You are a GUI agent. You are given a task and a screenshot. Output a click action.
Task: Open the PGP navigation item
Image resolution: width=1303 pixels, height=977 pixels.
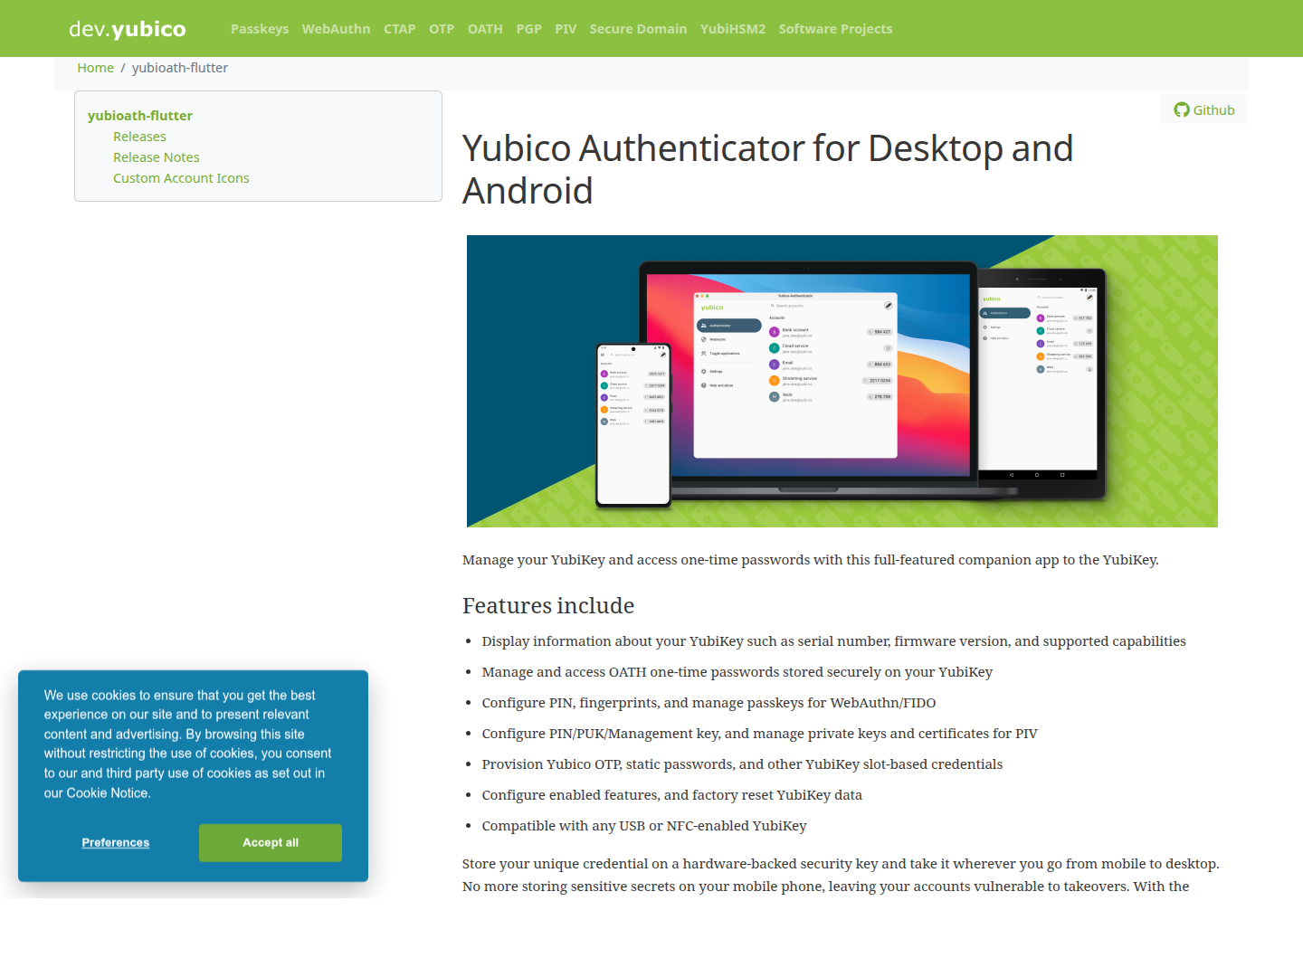(x=528, y=29)
